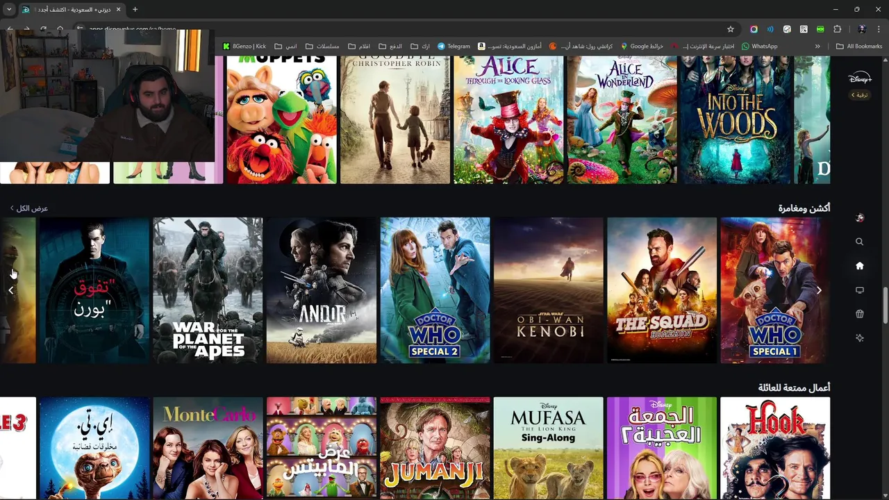Open the Hook poster
Screen dimensions: 889x500
click(x=775, y=448)
